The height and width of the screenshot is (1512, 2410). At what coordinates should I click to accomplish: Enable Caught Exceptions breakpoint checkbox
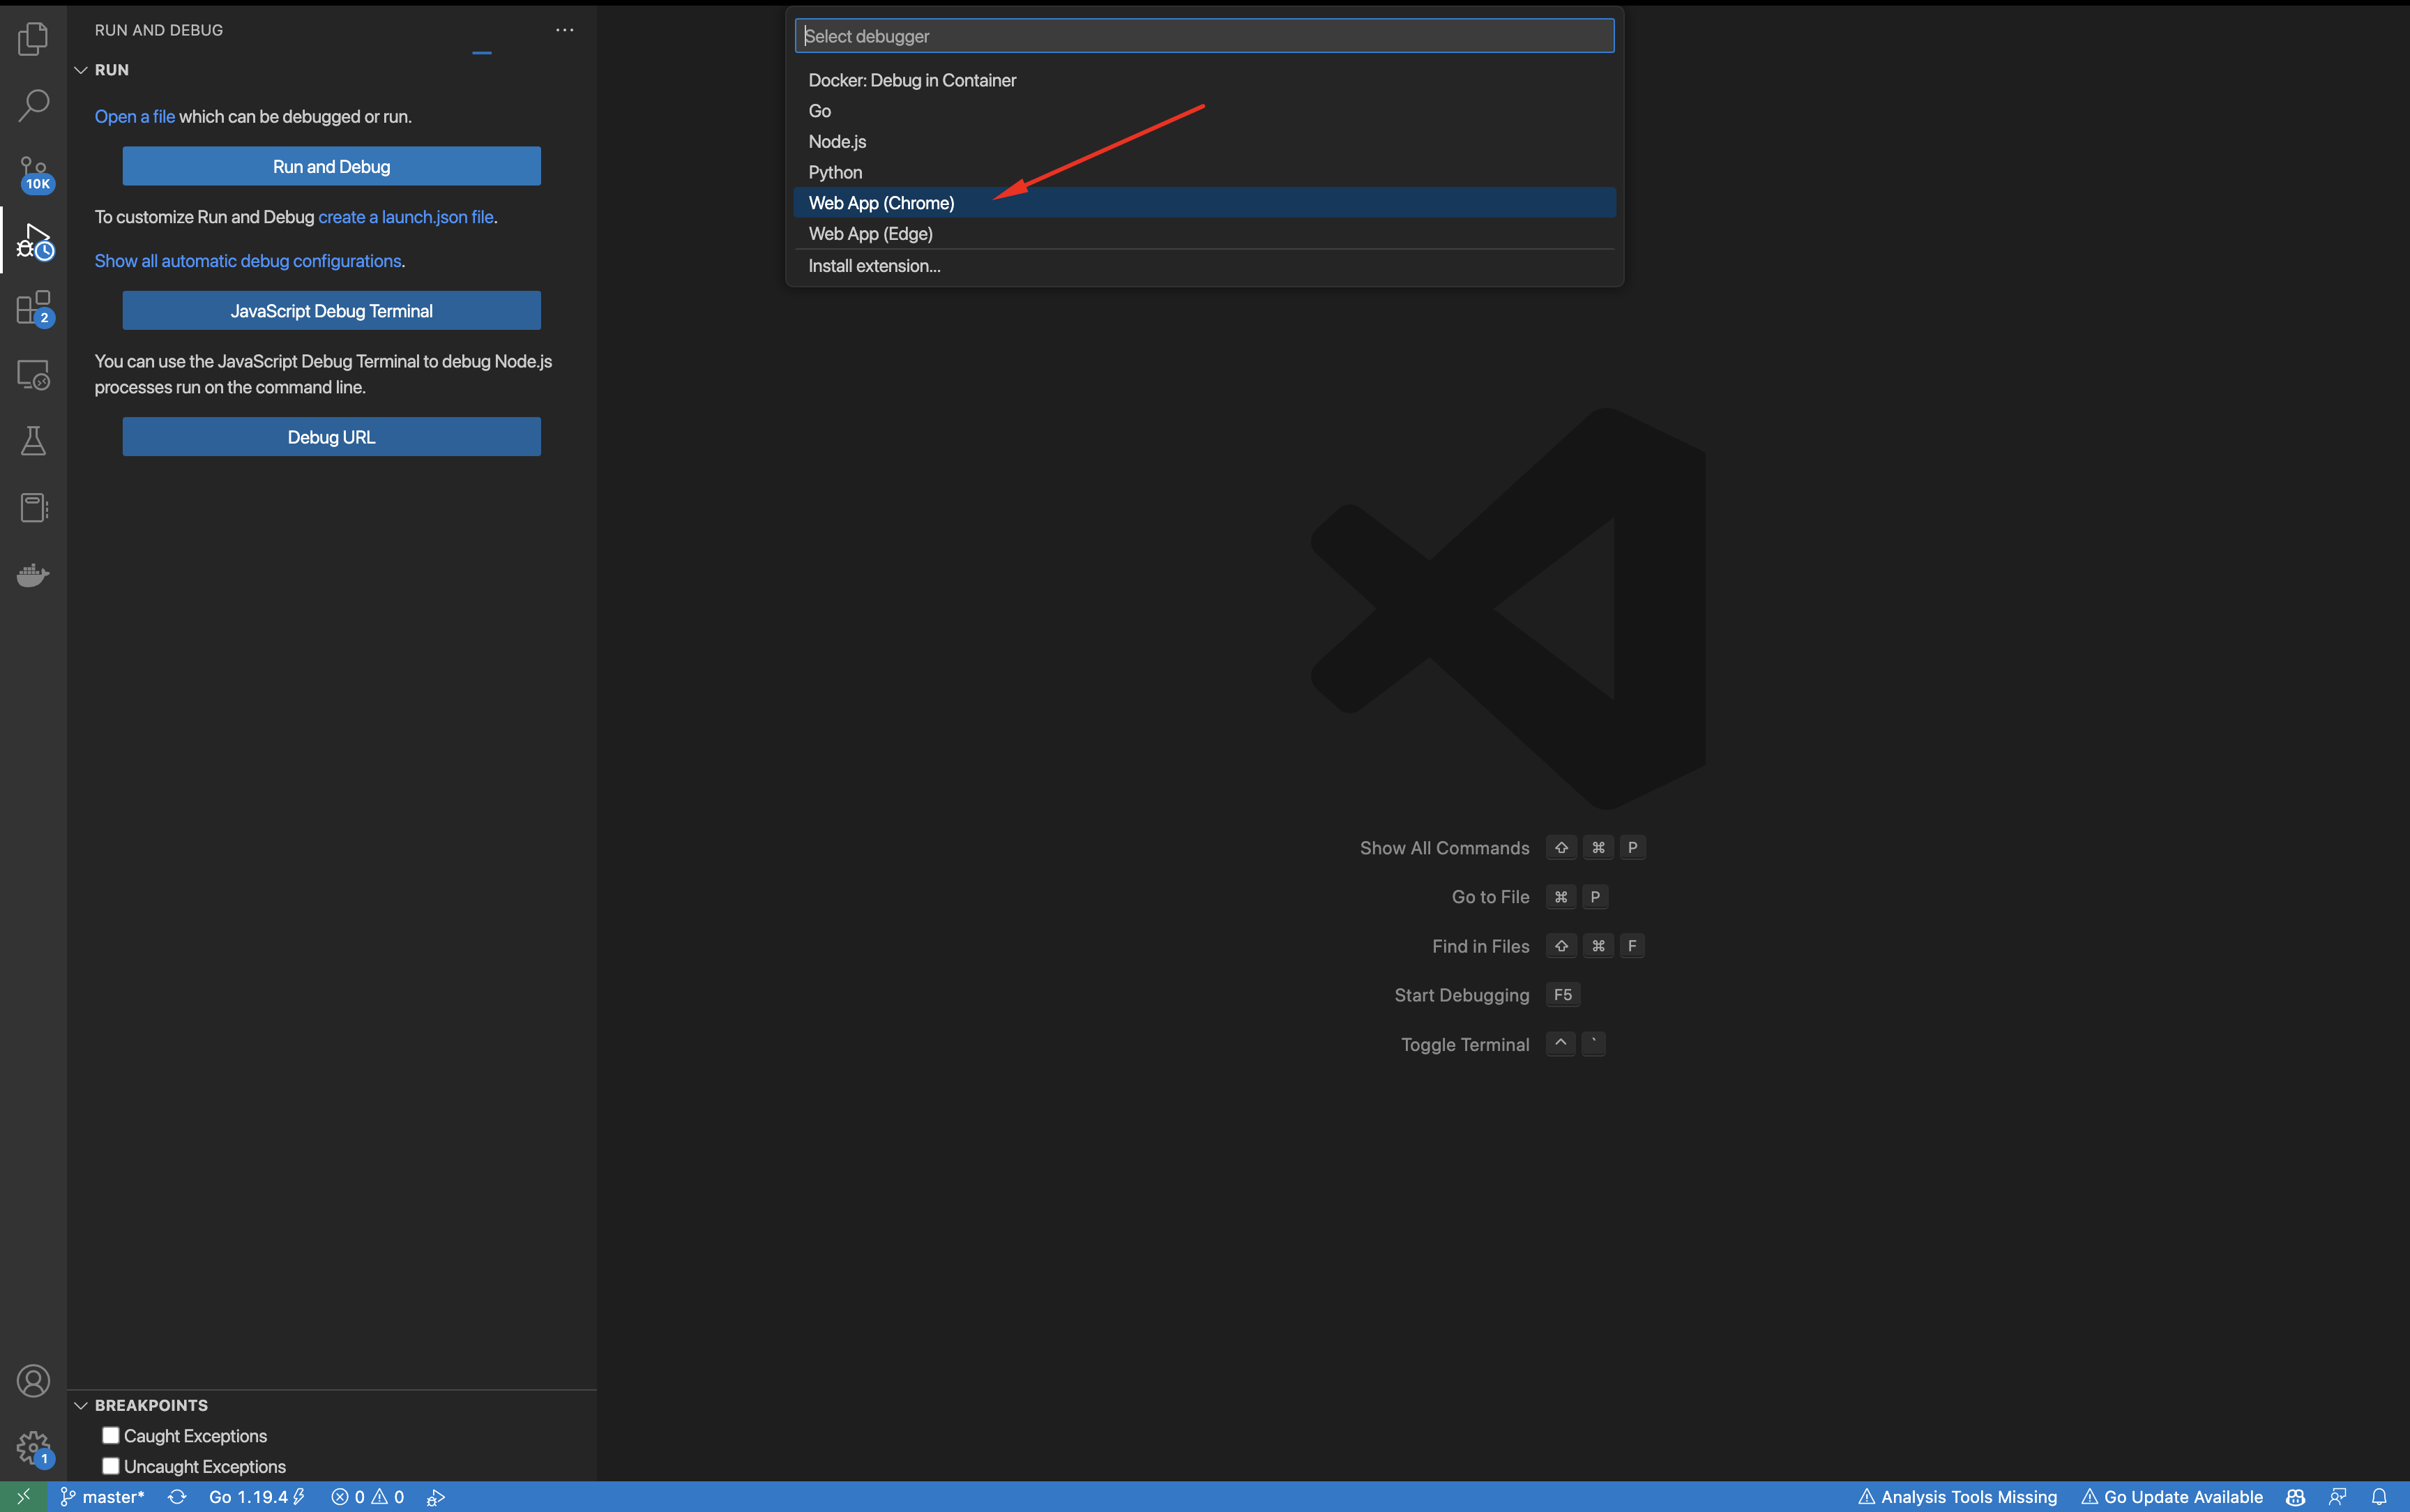pyautogui.click(x=111, y=1435)
